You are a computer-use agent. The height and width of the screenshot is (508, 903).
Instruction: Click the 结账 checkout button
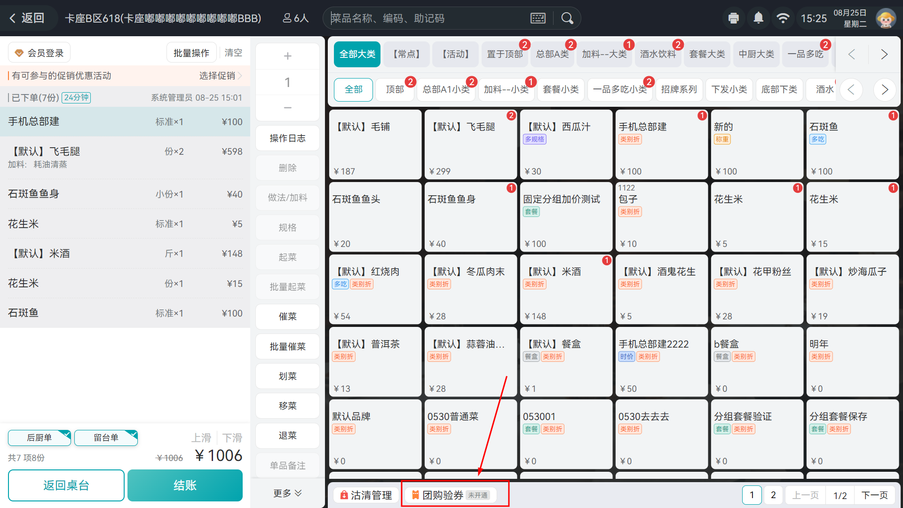point(185,485)
